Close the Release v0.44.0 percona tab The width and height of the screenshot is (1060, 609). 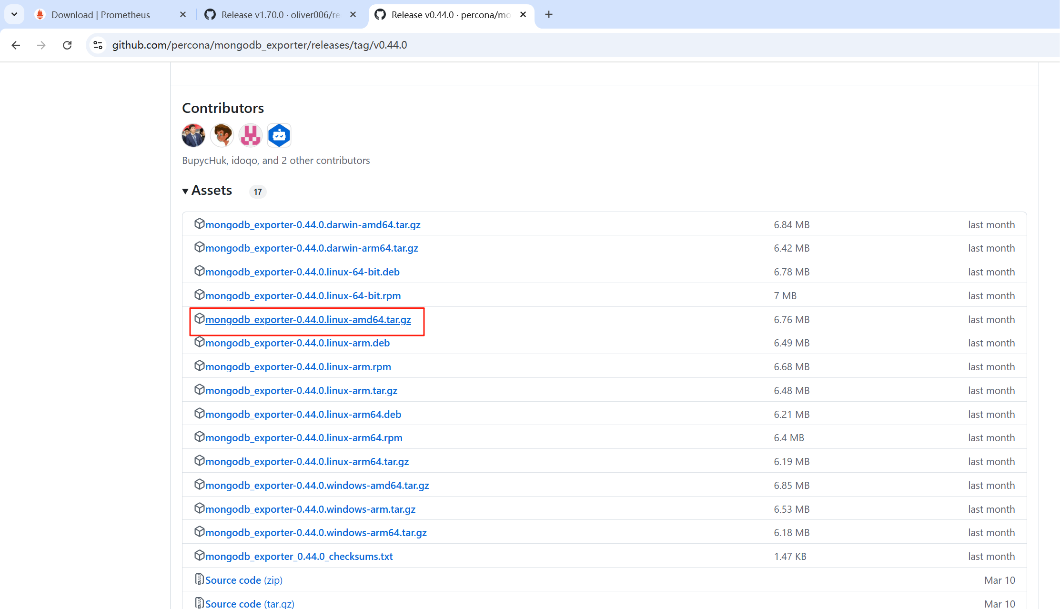[523, 14]
